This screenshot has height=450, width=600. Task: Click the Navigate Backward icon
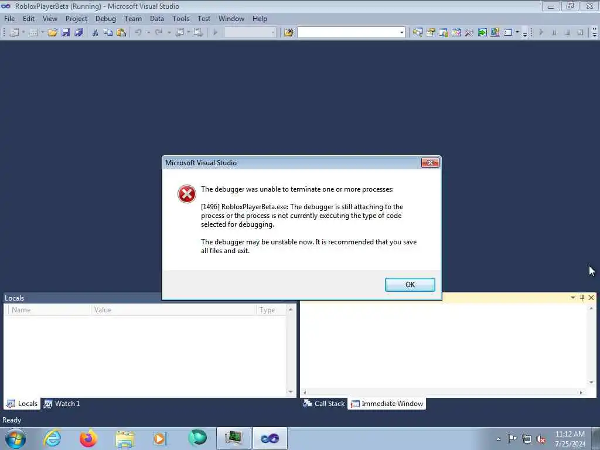coord(180,33)
